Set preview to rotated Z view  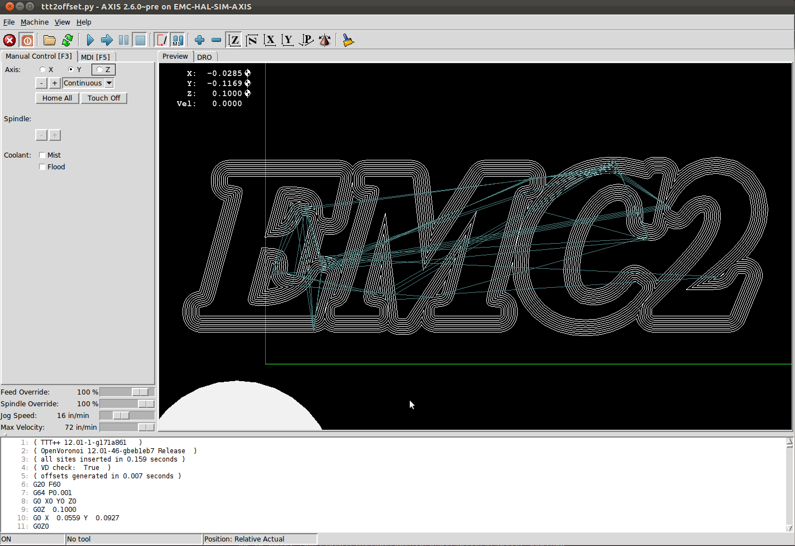[252, 40]
